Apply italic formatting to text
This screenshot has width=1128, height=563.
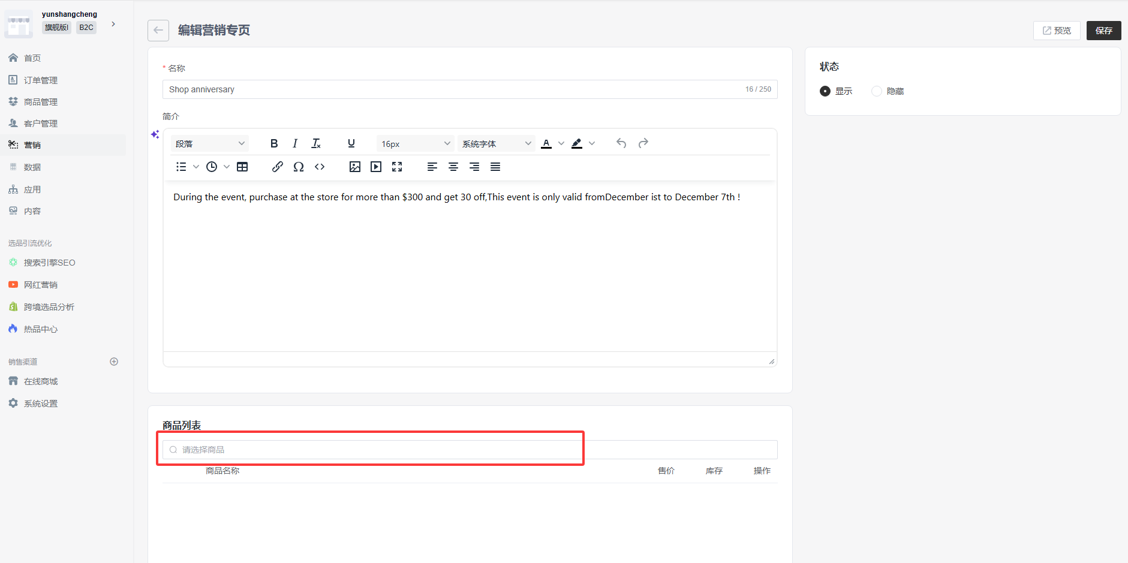[295, 143]
